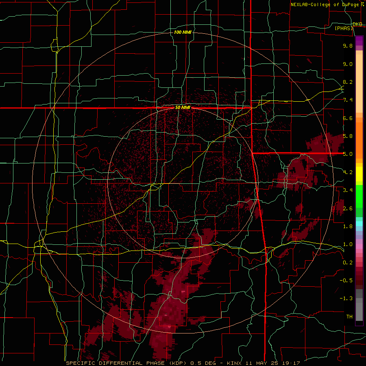
Task: Click "SPECIFIC DIFFERENTIAL PHASE (KDP)" caption text
Action: point(126,363)
